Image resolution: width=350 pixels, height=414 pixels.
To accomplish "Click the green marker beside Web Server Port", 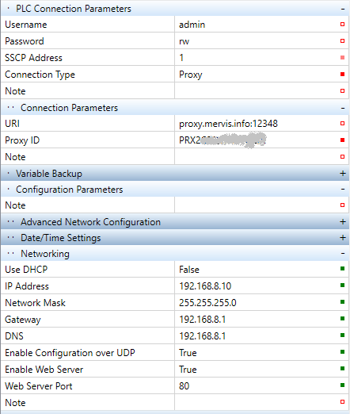I will (342, 385).
